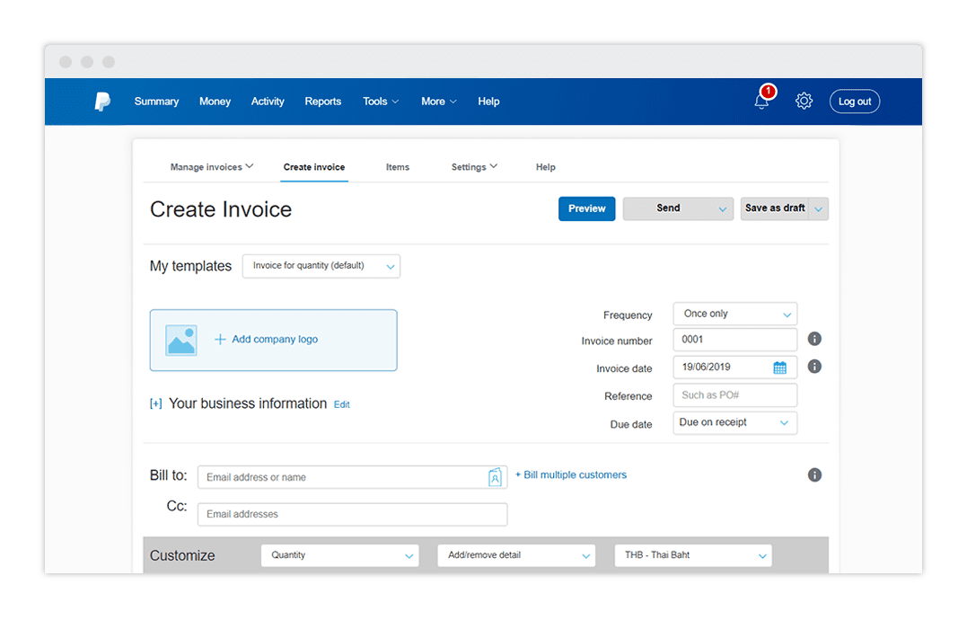
Task: Open the notifications bell icon
Action: 761,102
